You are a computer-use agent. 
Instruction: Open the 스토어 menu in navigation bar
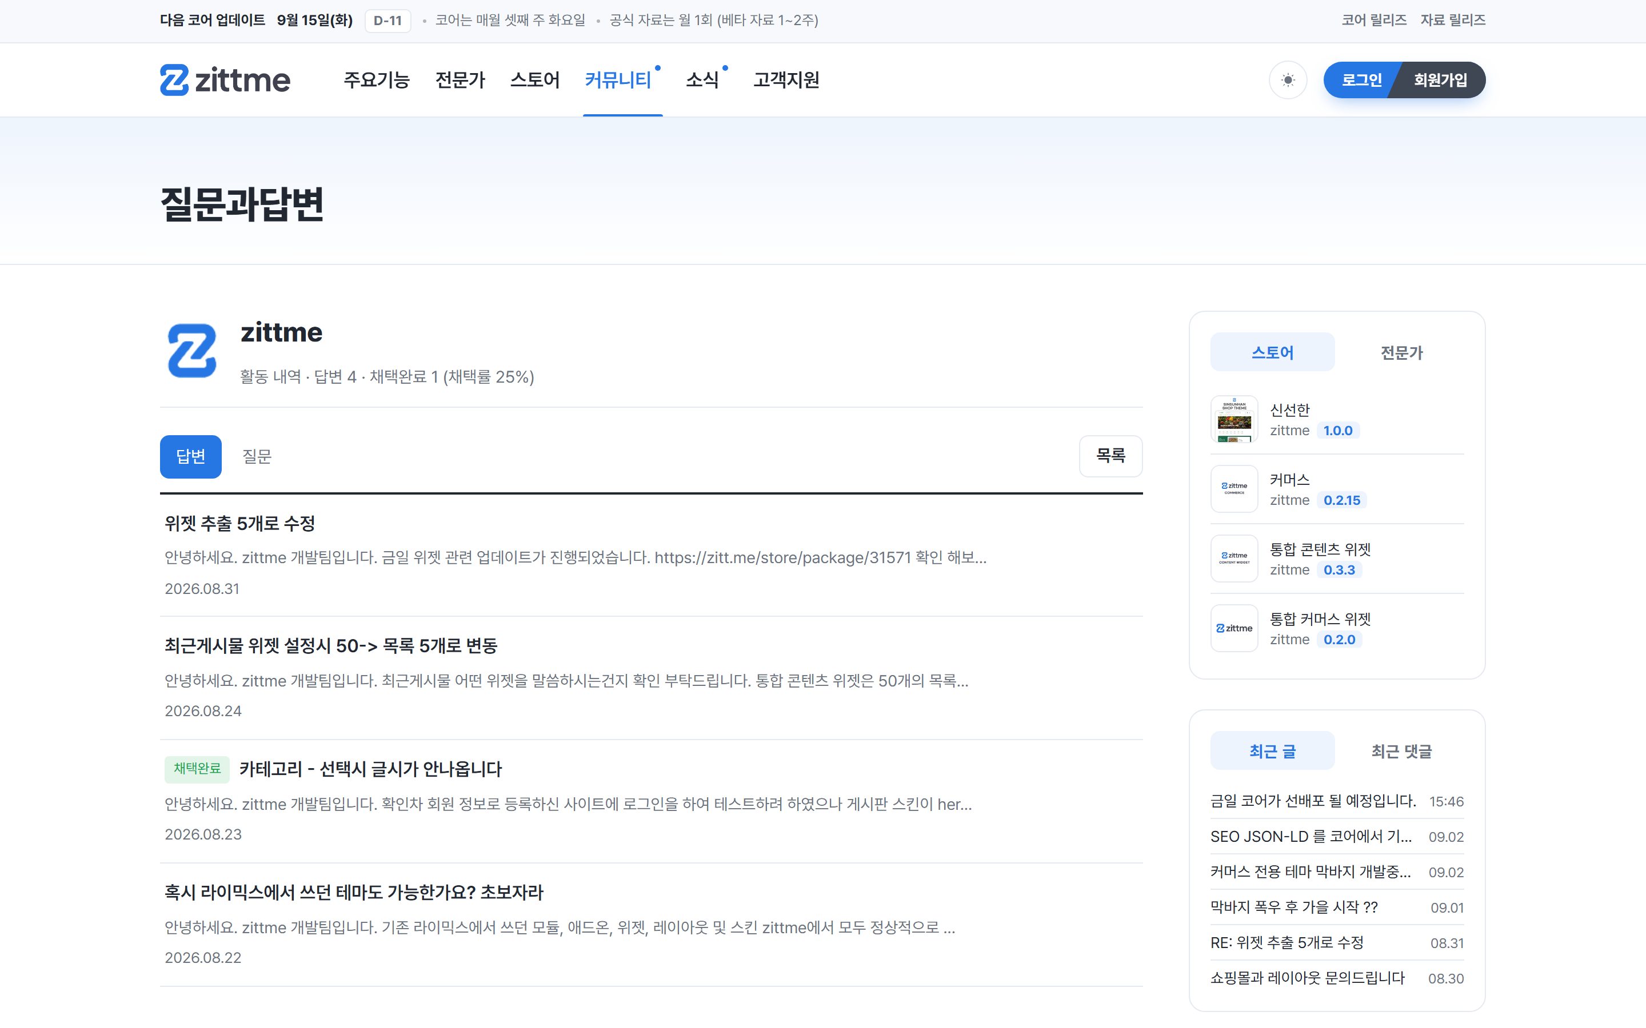[534, 80]
